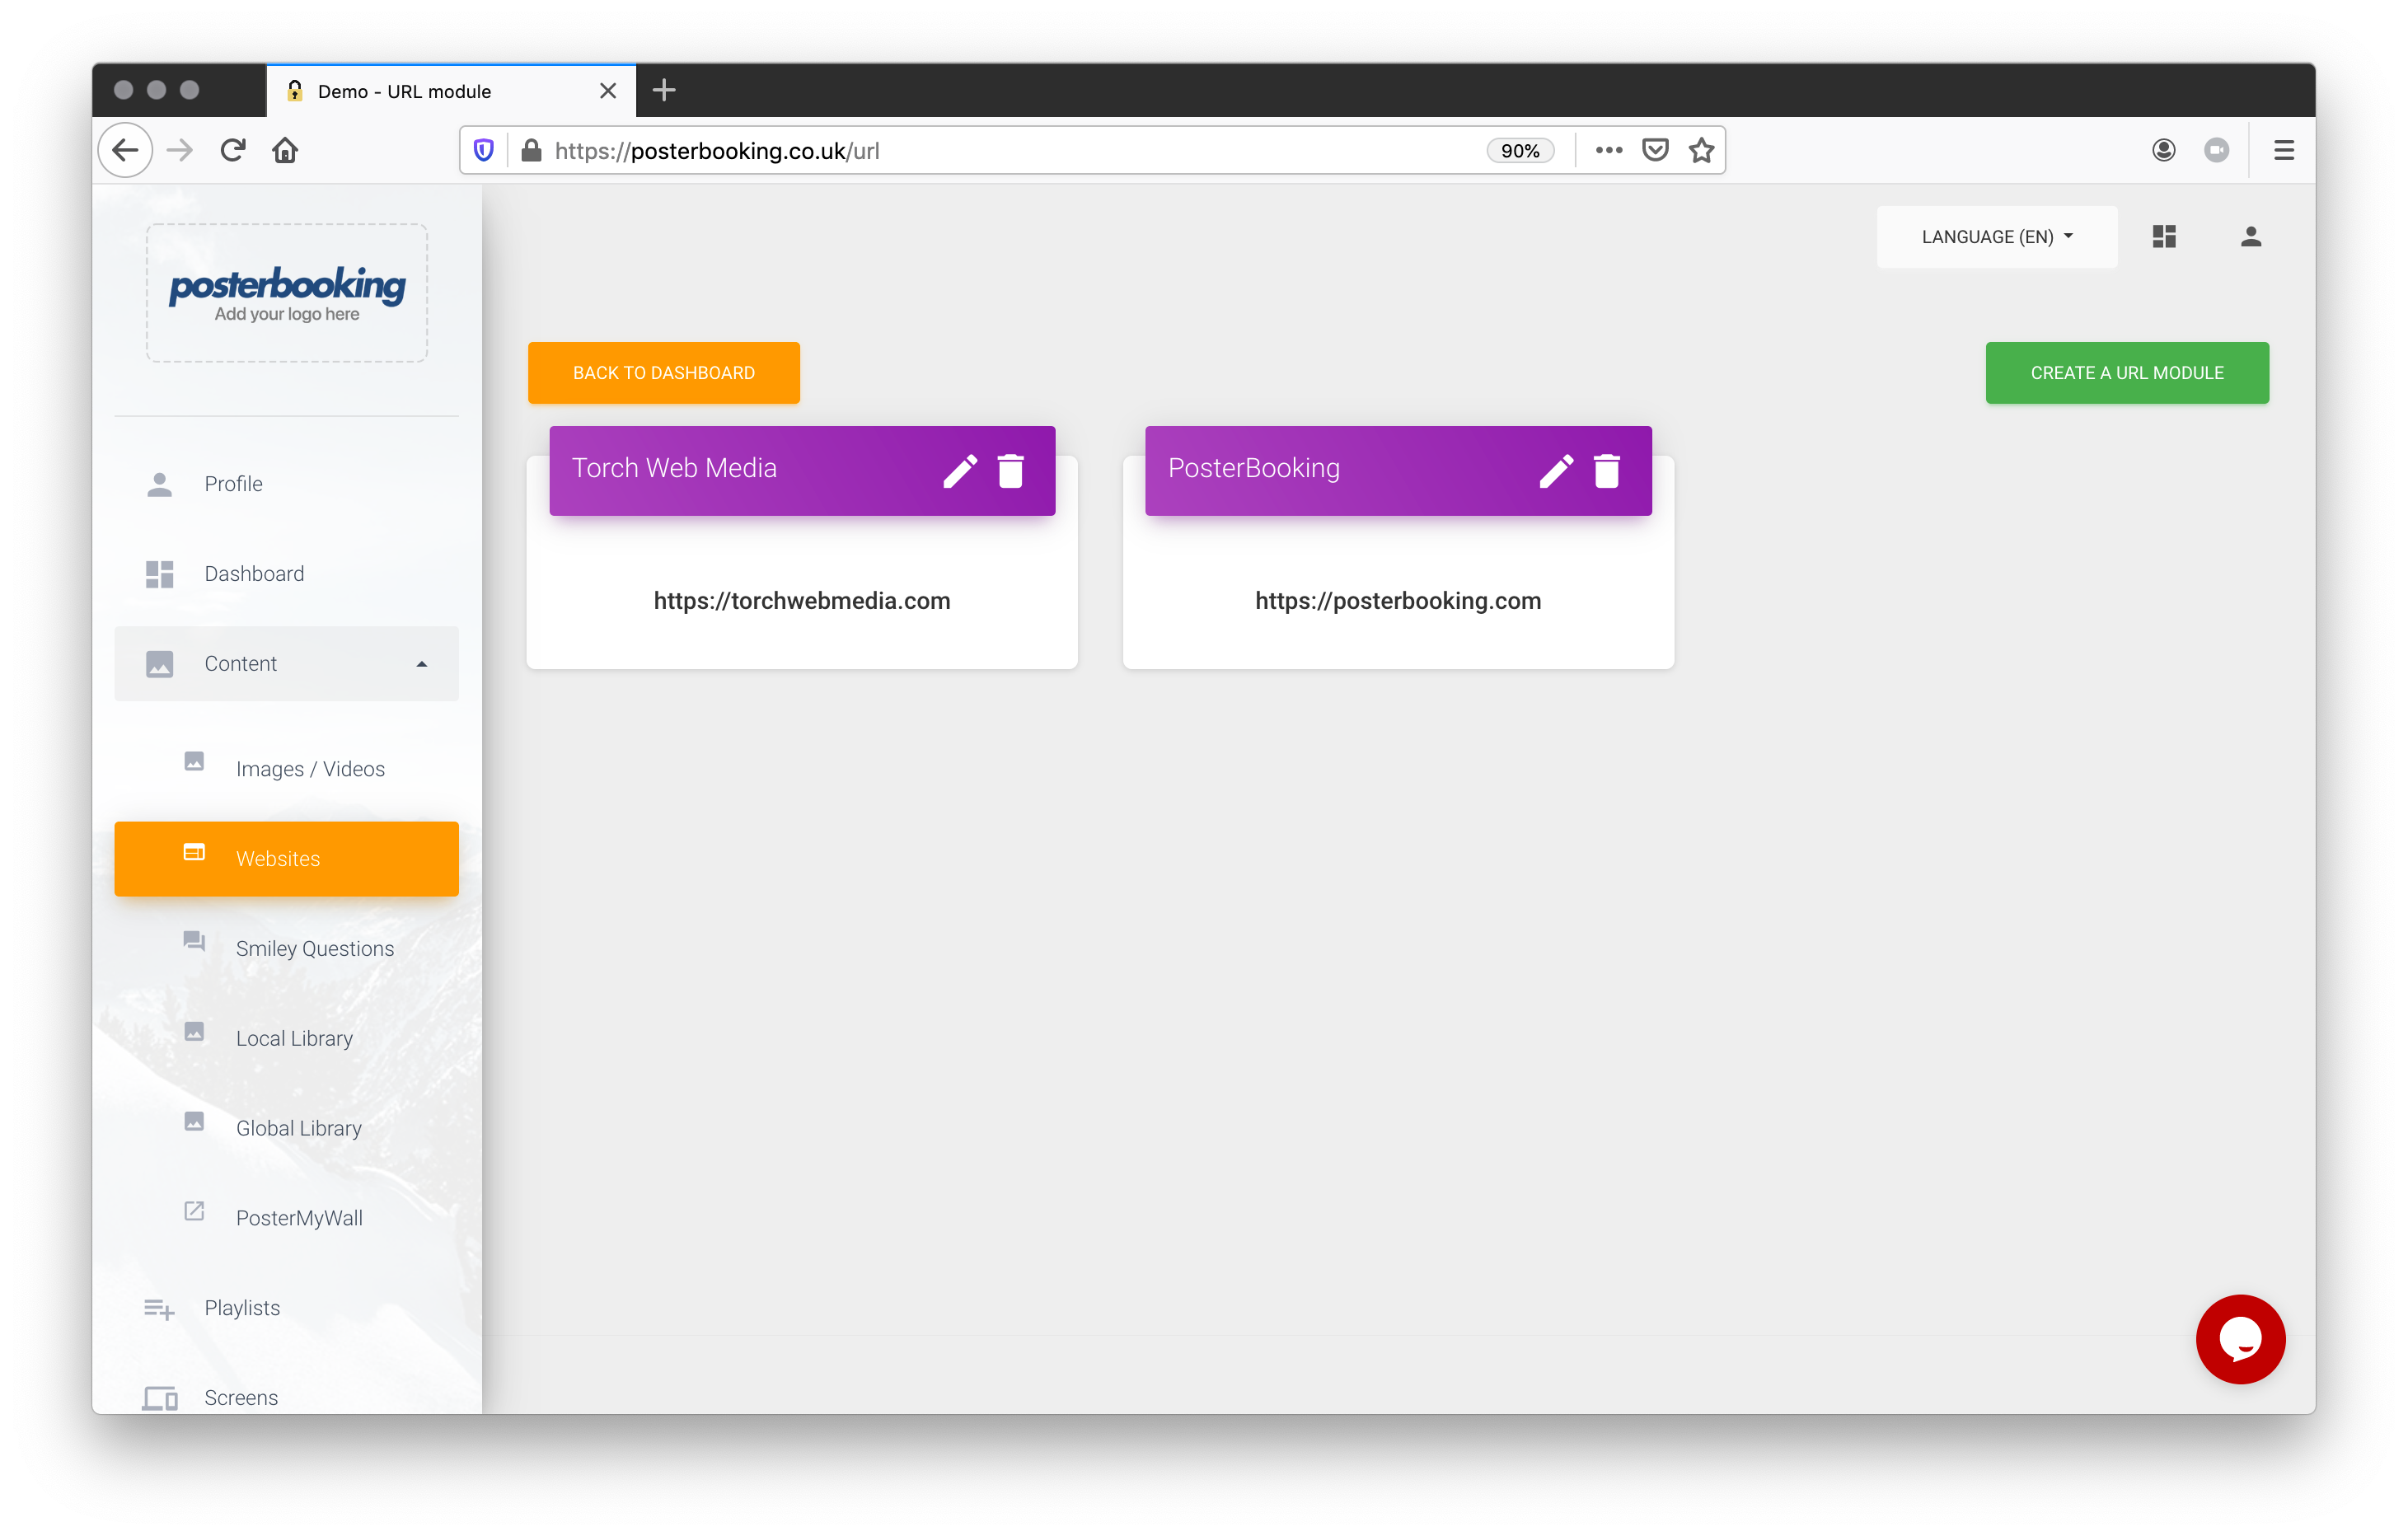The width and height of the screenshot is (2408, 1536).
Task: Click the browser forward arrow
Action: pos(180,150)
